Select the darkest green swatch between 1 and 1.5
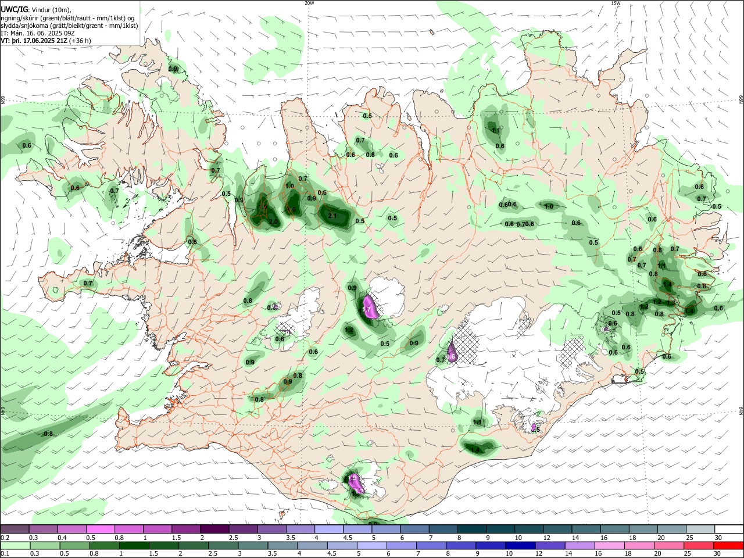This screenshot has height=558, width=744. point(134,545)
